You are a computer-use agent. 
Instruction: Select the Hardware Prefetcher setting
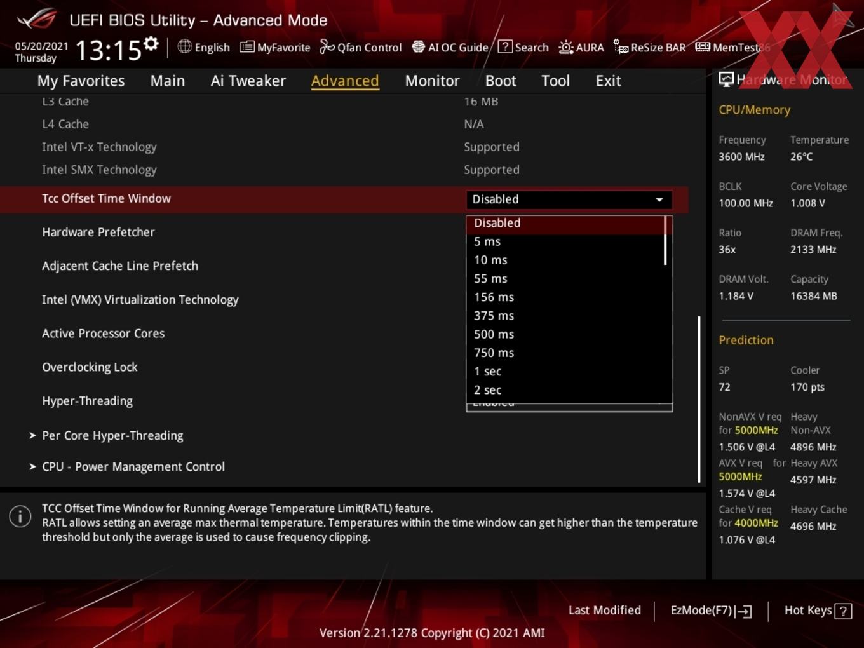click(x=98, y=232)
